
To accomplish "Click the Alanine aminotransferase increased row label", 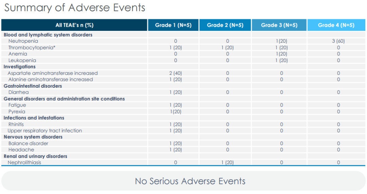I will pyautogui.click(x=50, y=80).
